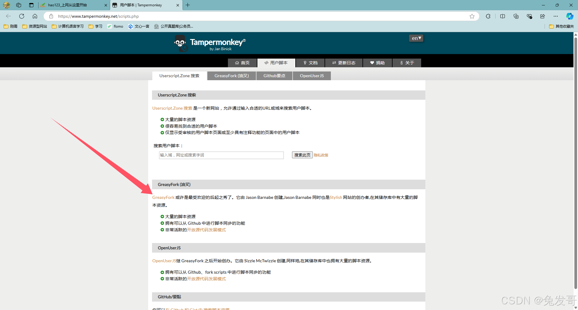The image size is (578, 310).
Task: Close the Tampermonkey tab
Action: 178,5
